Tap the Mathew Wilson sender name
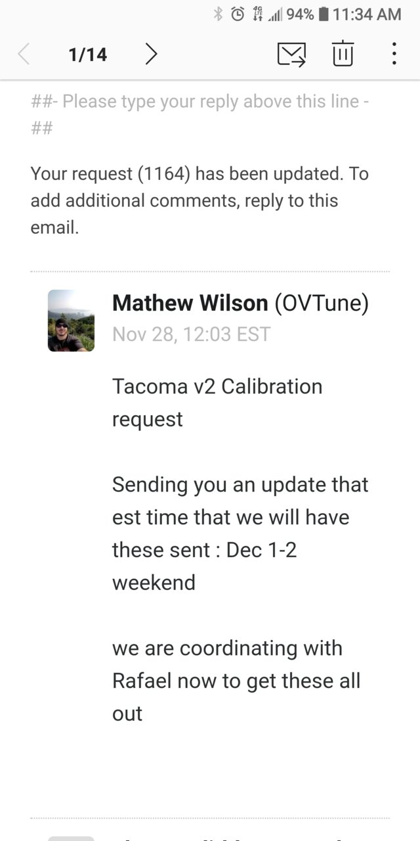 point(190,303)
